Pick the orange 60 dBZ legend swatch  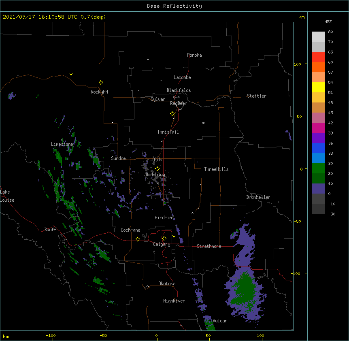318,67
